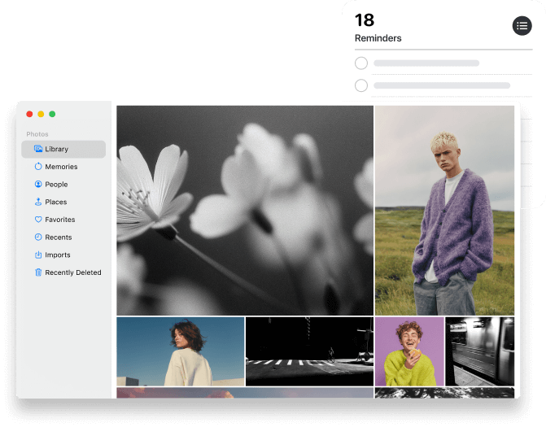Viewport: 546px width, 427px height.
Task: Open the black-and-white flower photo
Action: pyautogui.click(x=245, y=210)
